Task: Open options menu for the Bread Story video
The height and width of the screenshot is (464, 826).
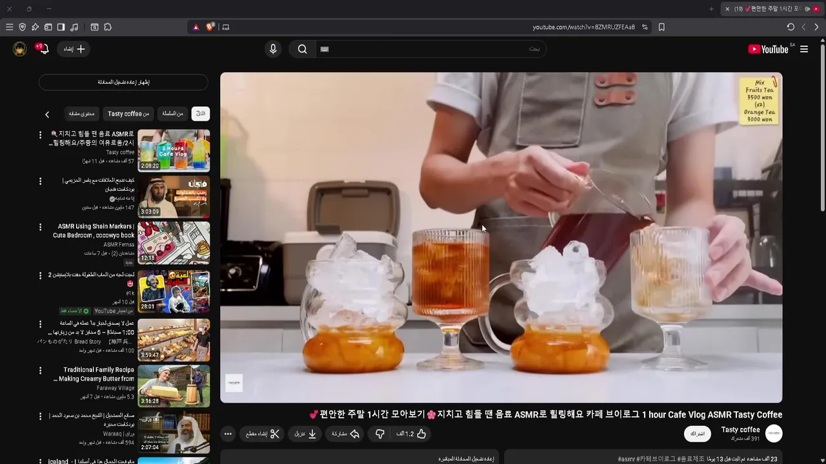Action: tap(40, 324)
